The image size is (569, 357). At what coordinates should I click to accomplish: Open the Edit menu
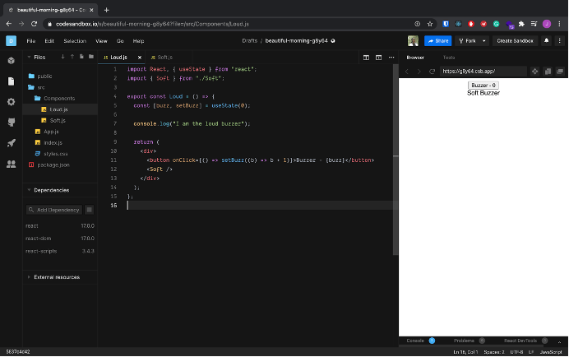pos(49,41)
